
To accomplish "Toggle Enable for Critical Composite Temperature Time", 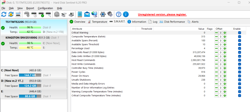I will coord(239,96).
